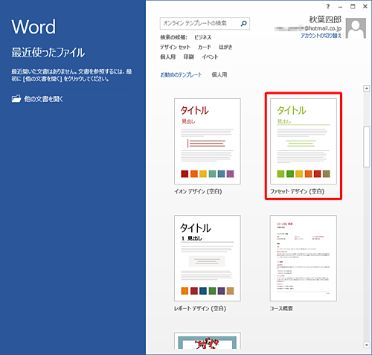The width and height of the screenshot is (372, 355).
Task: Maximize the Word window
Action: 353,7
